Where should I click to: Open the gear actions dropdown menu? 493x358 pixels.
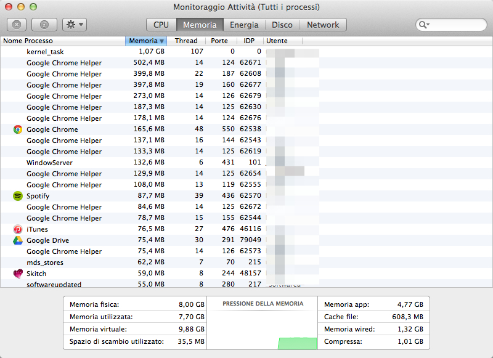tap(75, 25)
